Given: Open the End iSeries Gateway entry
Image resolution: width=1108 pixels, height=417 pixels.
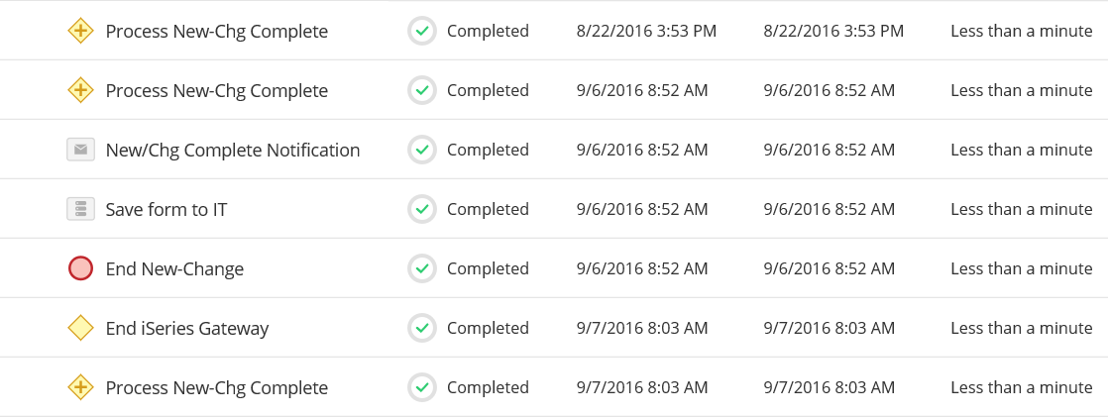Looking at the screenshot, I should click(187, 329).
